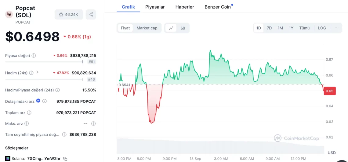
Task: Open the Piyasalar tab
Action: tap(155, 7)
